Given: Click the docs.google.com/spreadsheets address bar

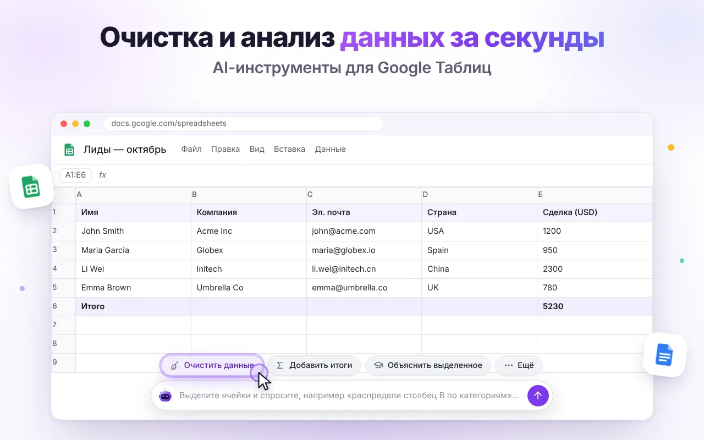Looking at the screenshot, I should pos(243,124).
